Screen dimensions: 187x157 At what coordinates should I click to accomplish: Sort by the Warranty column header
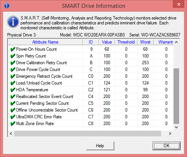(x=163, y=42)
